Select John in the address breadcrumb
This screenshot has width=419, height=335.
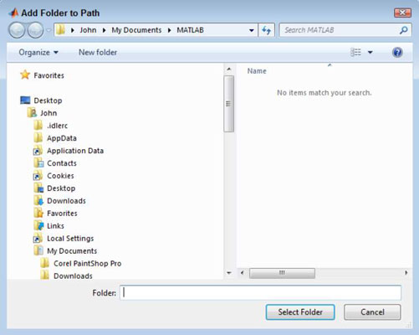click(88, 30)
